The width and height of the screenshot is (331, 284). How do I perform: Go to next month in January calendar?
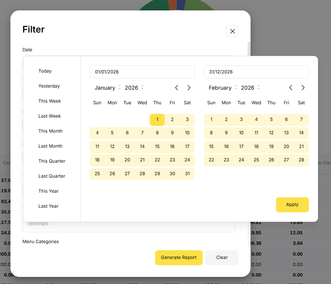coord(189,88)
